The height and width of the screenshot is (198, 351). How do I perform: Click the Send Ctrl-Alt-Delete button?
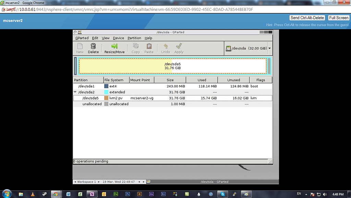[308, 17]
